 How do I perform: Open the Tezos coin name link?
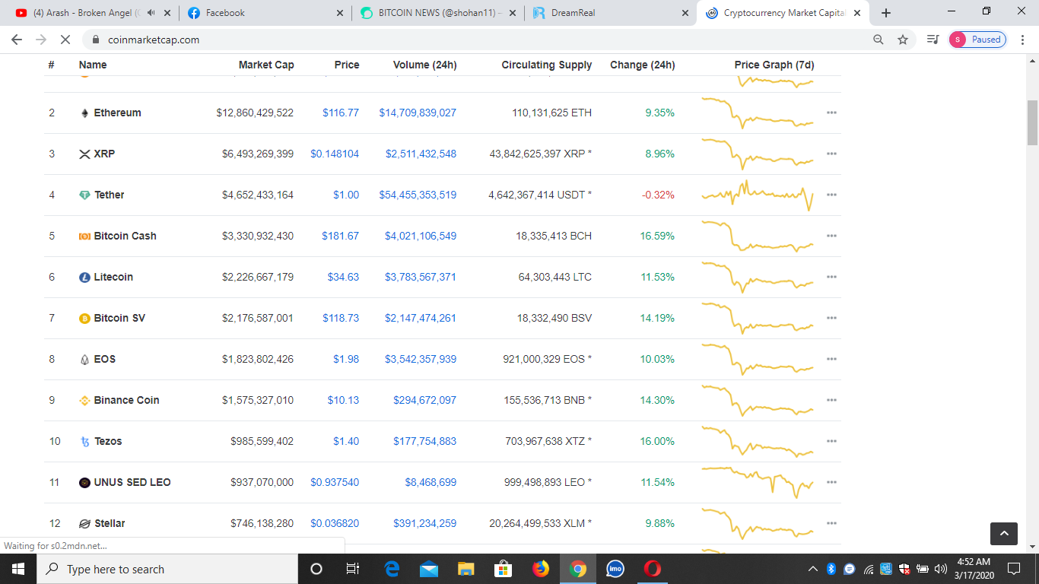click(108, 441)
